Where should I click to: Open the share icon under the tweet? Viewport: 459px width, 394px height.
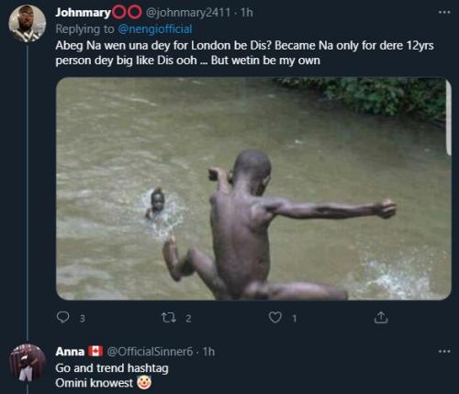click(381, 318)
